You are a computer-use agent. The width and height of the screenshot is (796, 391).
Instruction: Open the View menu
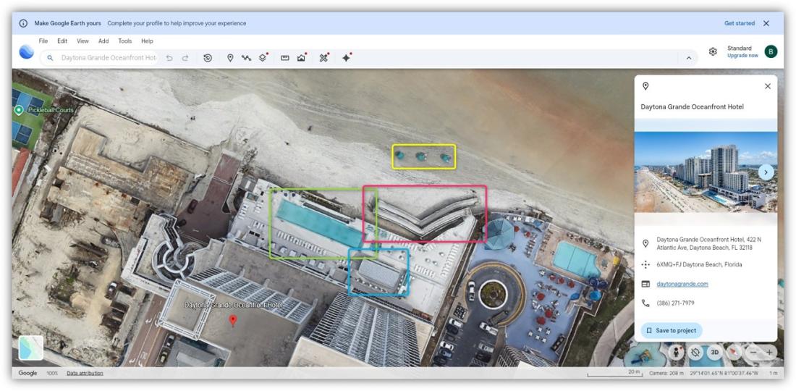[x=83, y=41]
